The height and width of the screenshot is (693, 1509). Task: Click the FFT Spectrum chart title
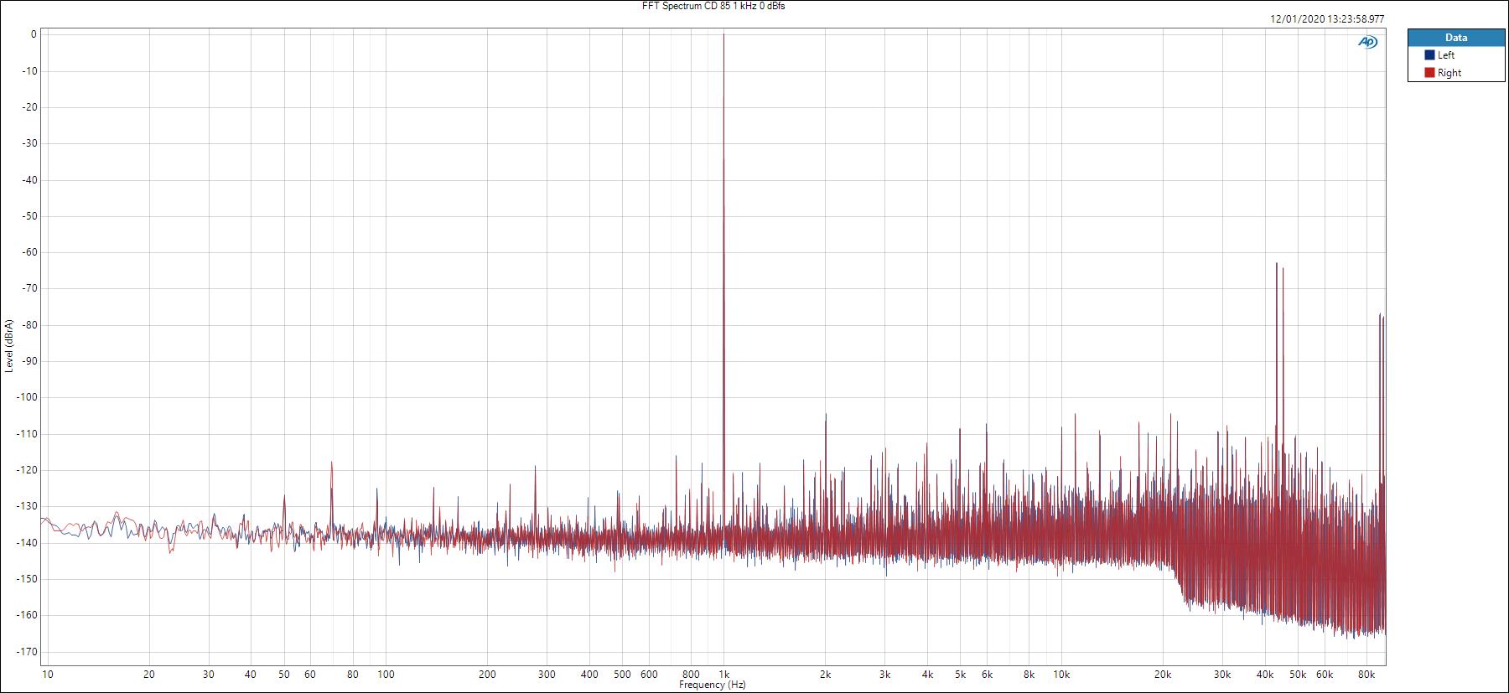click(713, 6)
